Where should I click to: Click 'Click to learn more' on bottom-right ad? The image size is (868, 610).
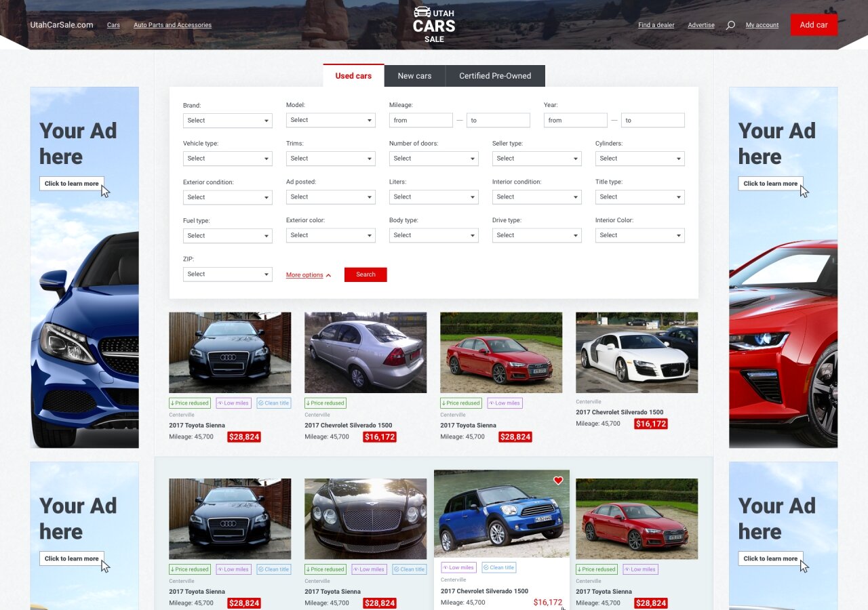[x=770, y=558]
